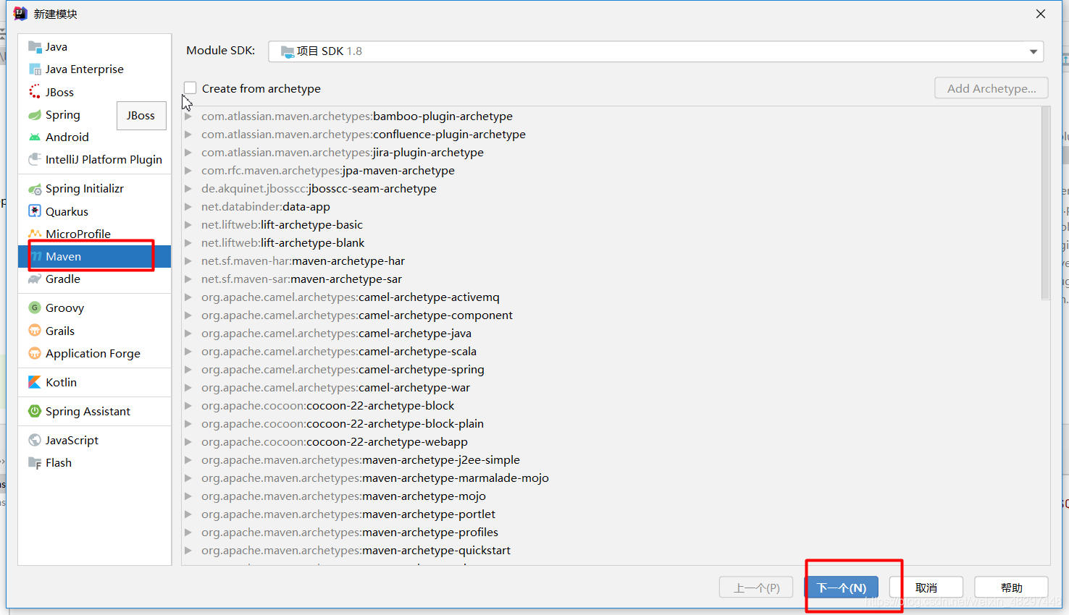Screen dimensions: 1069x615
Task: Click the Spring Assistant power icon
Action: (x=35, y=411)
